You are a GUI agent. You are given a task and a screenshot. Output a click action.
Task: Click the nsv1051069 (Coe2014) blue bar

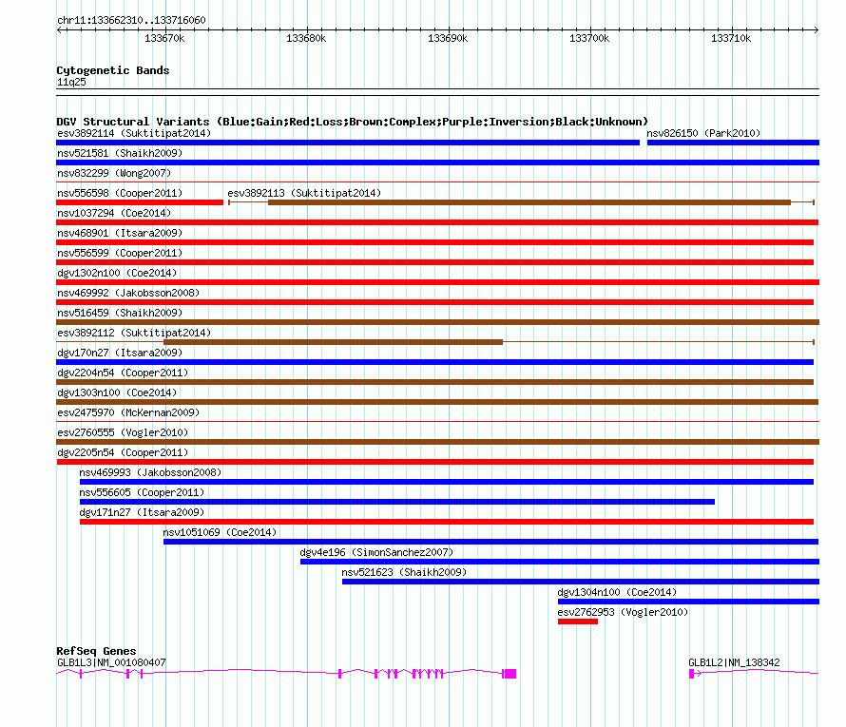pyautogui.click(x=491, y=542)
